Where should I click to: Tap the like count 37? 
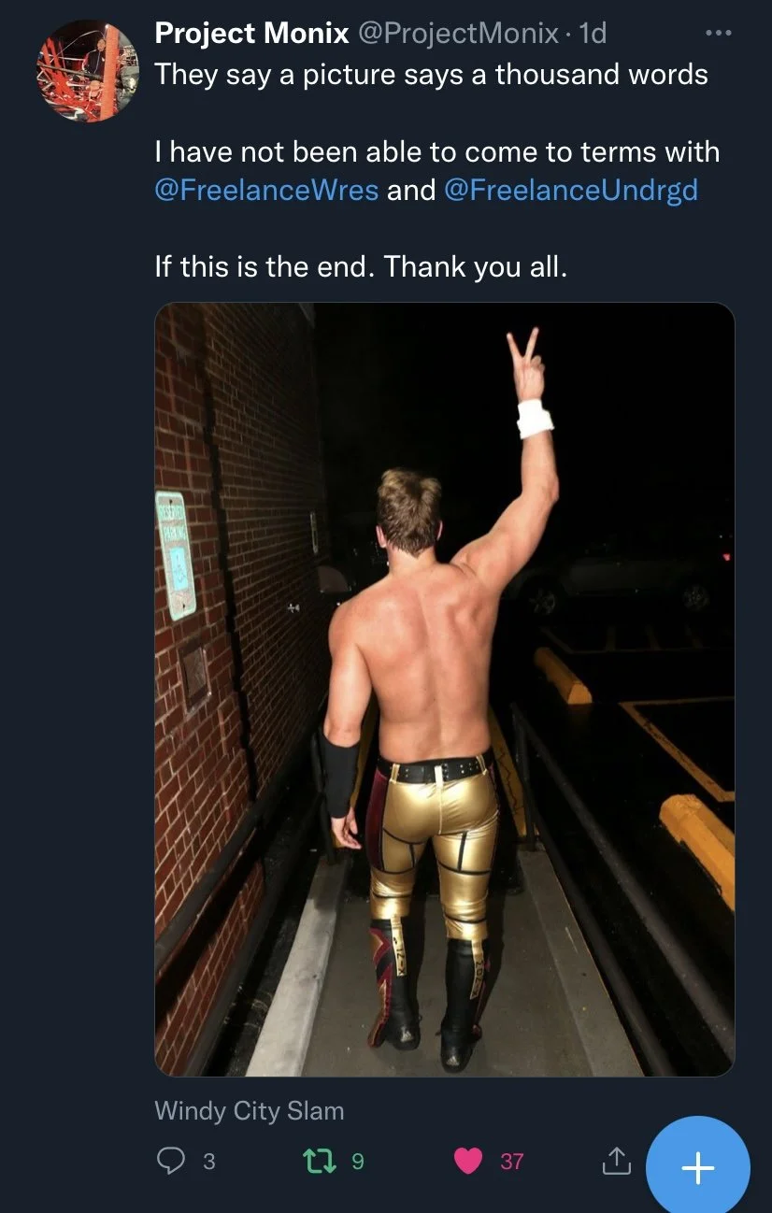pyautogui.click(x=511, y=1162)
